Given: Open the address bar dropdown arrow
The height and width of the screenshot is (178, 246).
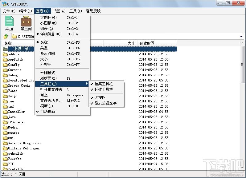Looking at the screenshot, I should coord(241,37).
